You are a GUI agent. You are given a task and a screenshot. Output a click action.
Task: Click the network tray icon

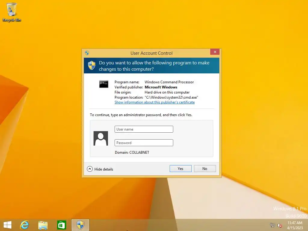[x=273, y=225]
